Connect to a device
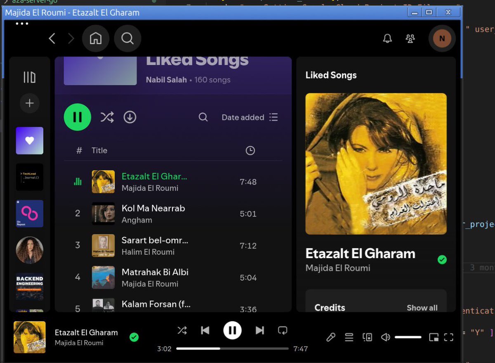 367,337
